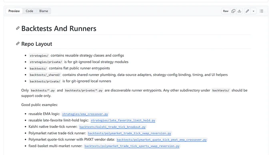Click 'is for git-ignored local runners' text
This screenshot has width=272, height=155.
pos(87,81)
